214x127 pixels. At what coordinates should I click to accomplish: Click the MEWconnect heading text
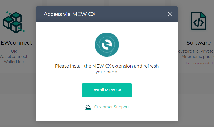click(16, 43)
